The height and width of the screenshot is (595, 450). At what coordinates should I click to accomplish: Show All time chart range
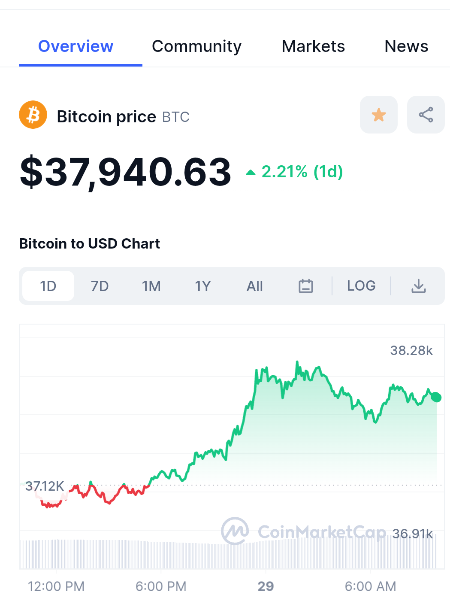click(x=254, y=286)
